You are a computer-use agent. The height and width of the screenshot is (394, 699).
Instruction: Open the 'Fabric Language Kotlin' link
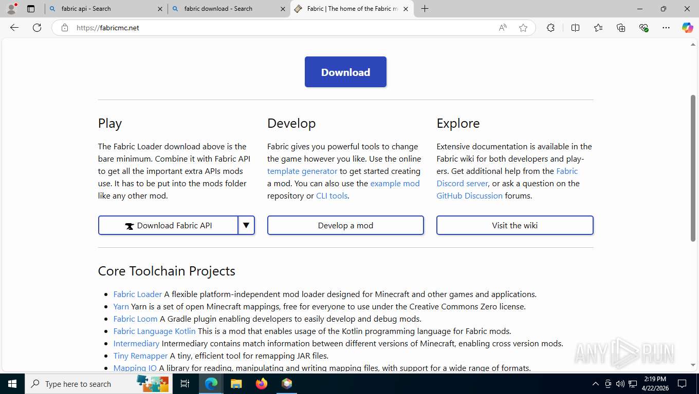tap(155, 331)
